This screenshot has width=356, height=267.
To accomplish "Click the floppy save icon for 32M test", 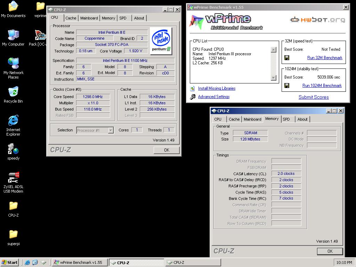I will tap(287, 58).
